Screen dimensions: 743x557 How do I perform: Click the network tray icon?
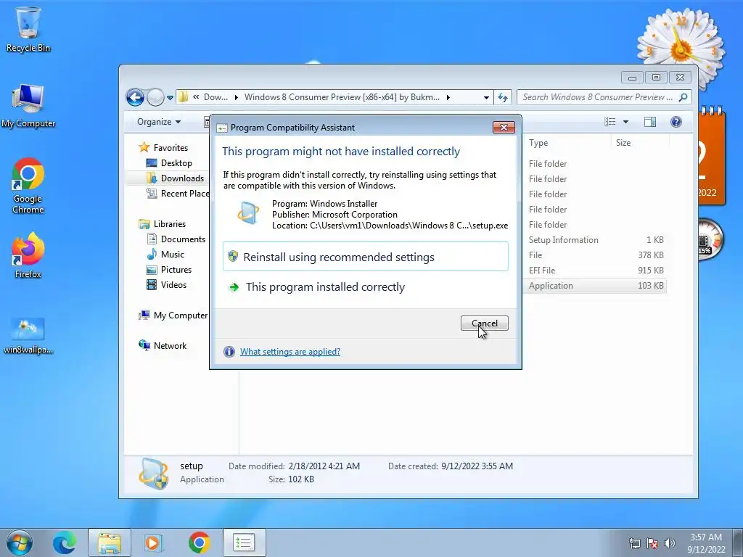[x=634, y=543]
